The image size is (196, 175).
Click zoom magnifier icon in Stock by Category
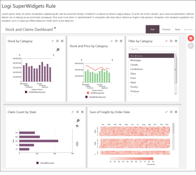[x=58, y=50]
